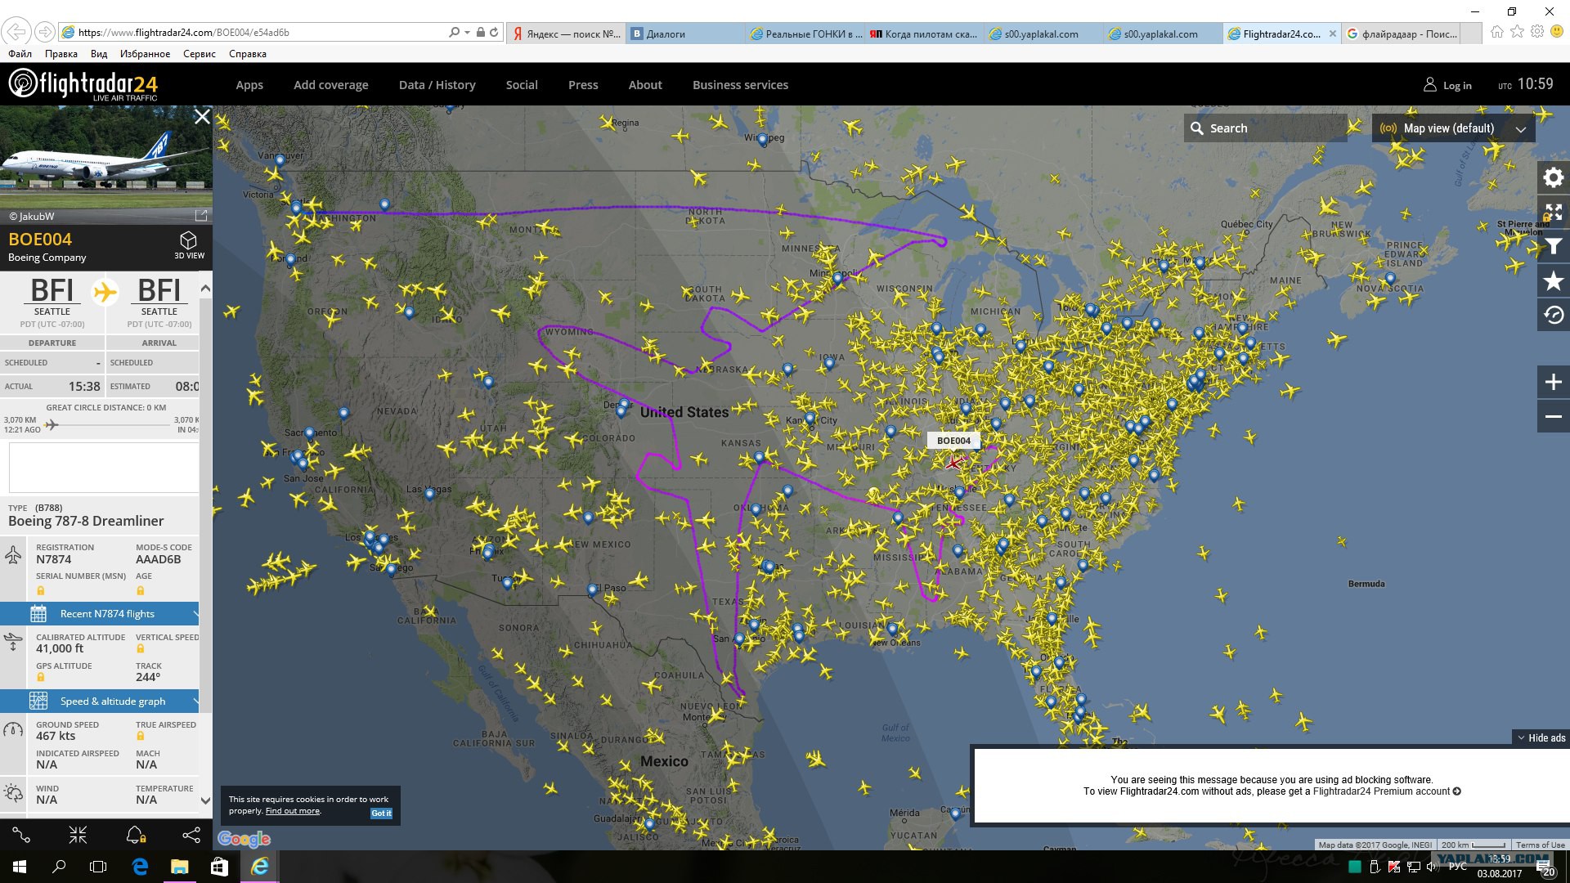Go back in the browser
1570x883 pixels.
[x=16, y=32]
